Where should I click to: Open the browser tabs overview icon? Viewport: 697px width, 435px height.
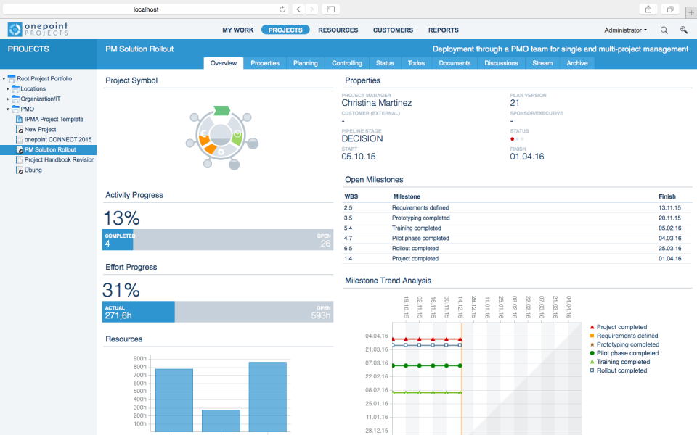[x=670, y=9]
